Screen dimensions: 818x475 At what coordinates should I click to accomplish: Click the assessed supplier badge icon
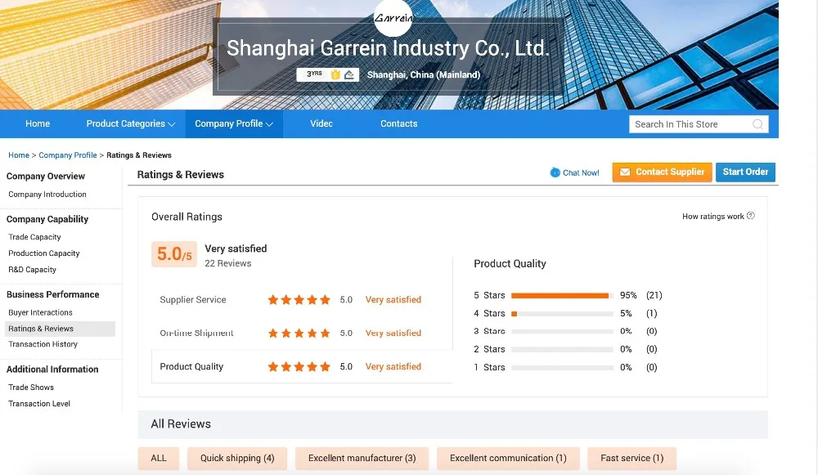click(349, 74)
